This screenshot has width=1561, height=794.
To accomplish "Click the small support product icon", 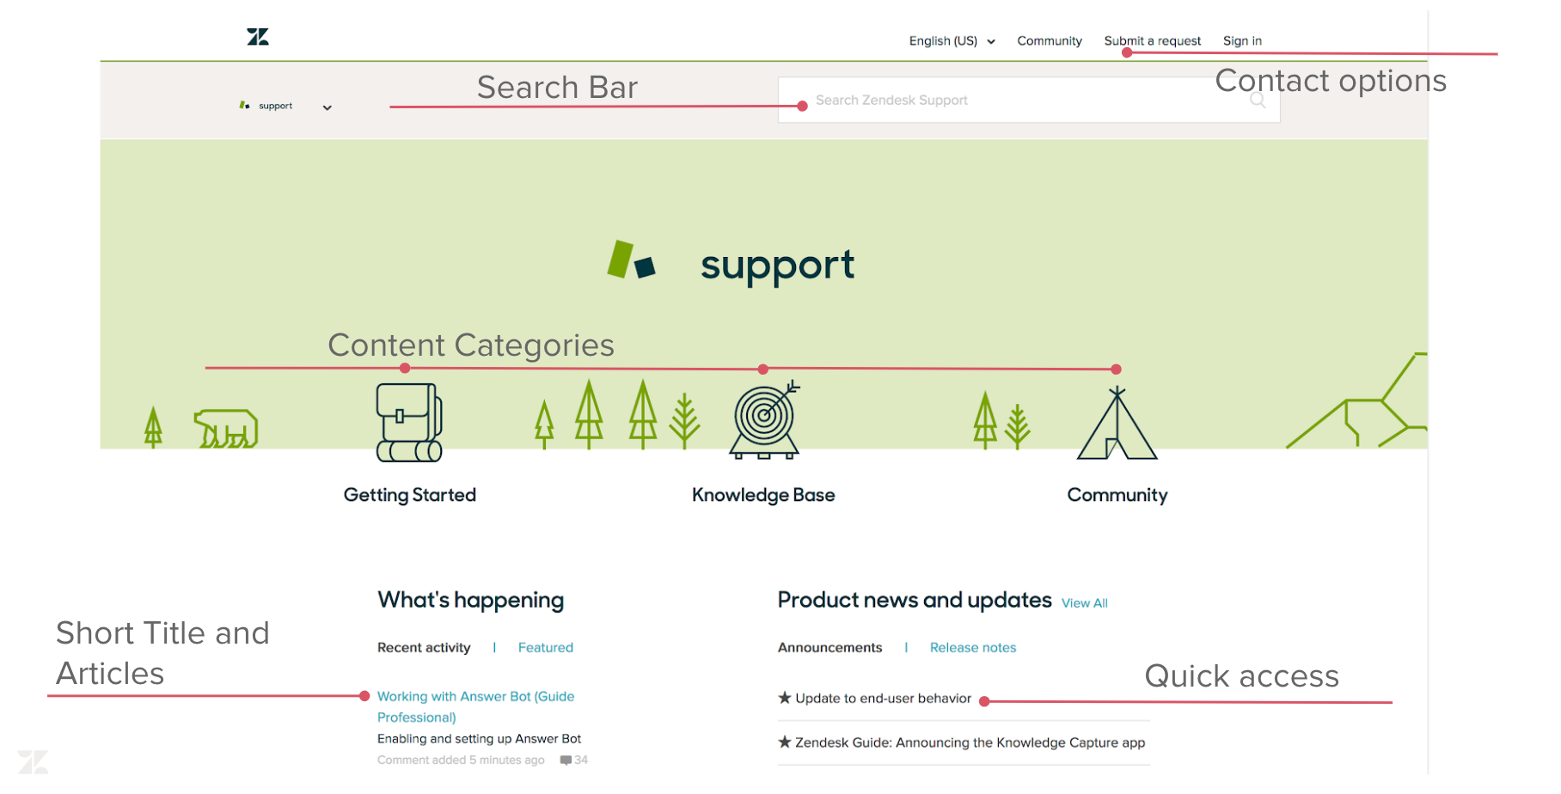I will (x=245, y=106).
